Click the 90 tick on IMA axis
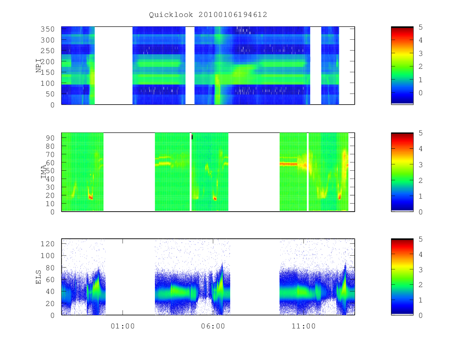 pyautogui.click(x=51, y=138)
